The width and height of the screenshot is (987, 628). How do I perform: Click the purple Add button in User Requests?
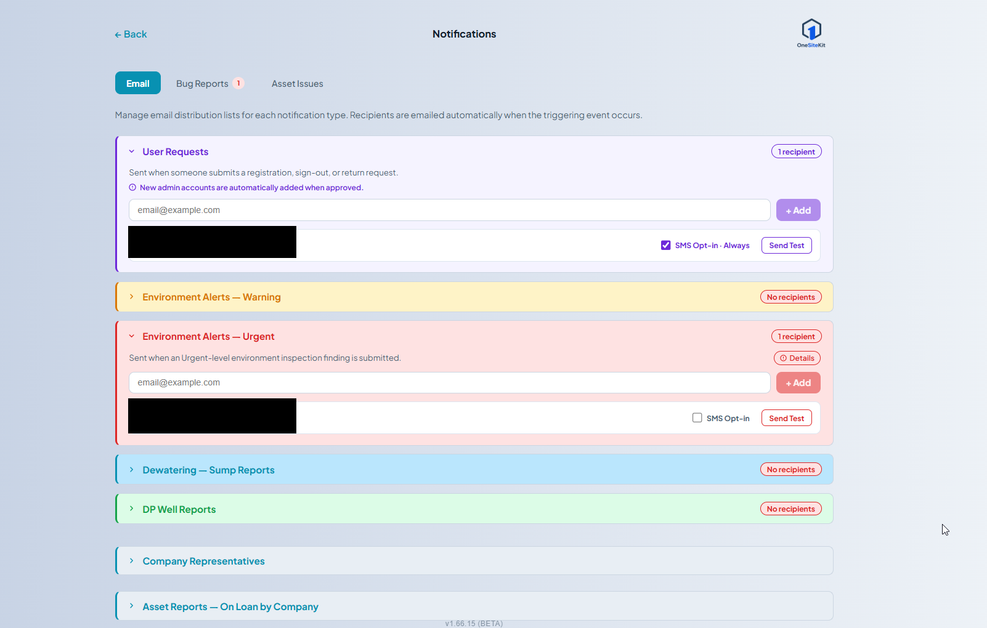pyautogui.click(x=798, y=210)
